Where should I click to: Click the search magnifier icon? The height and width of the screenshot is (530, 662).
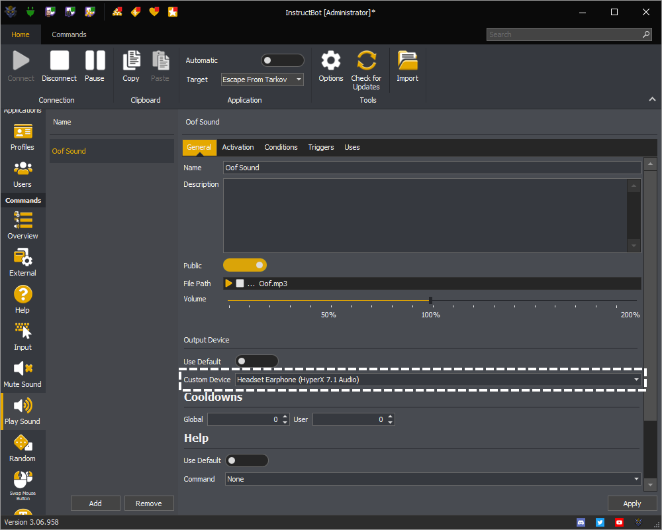point(646,34)
